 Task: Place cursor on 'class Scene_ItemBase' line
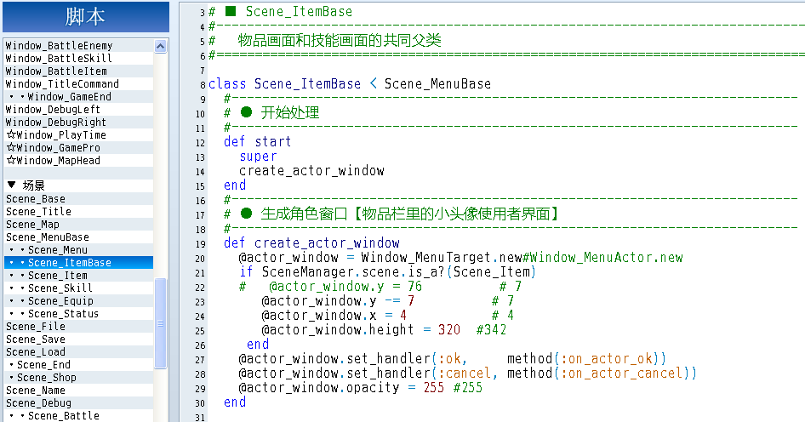[349, 83]
